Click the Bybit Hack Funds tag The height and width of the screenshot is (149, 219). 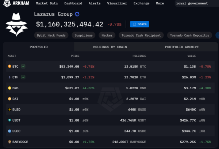[50, 36]
